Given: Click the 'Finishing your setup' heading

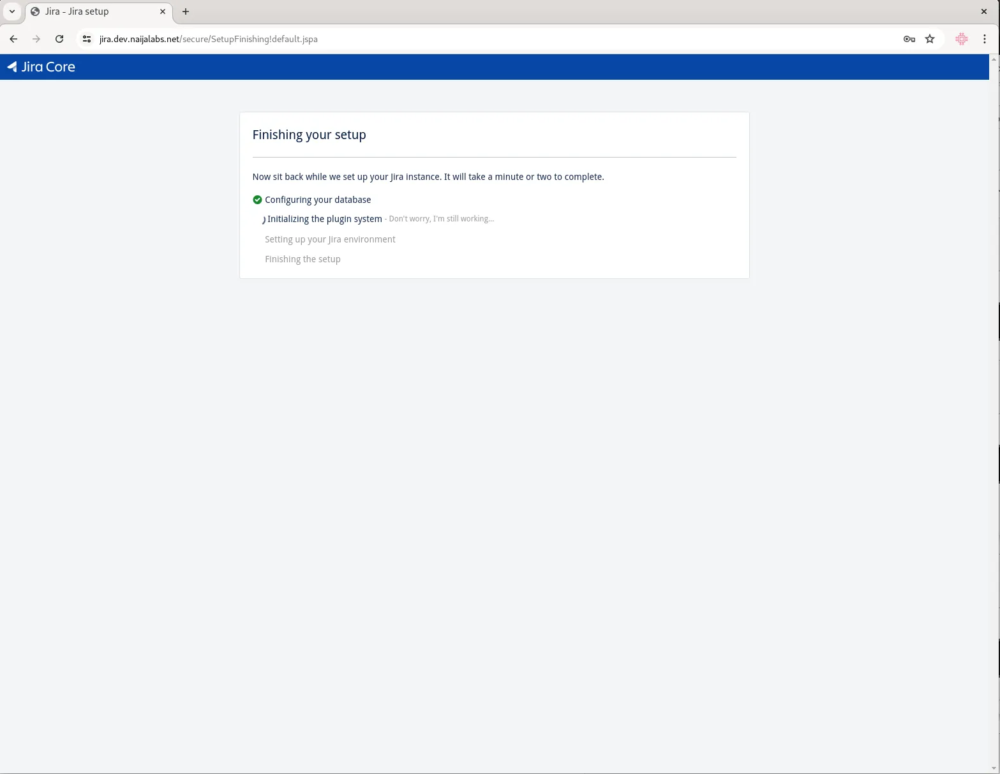Looking at the screenshot, I should tap(310, 135).
